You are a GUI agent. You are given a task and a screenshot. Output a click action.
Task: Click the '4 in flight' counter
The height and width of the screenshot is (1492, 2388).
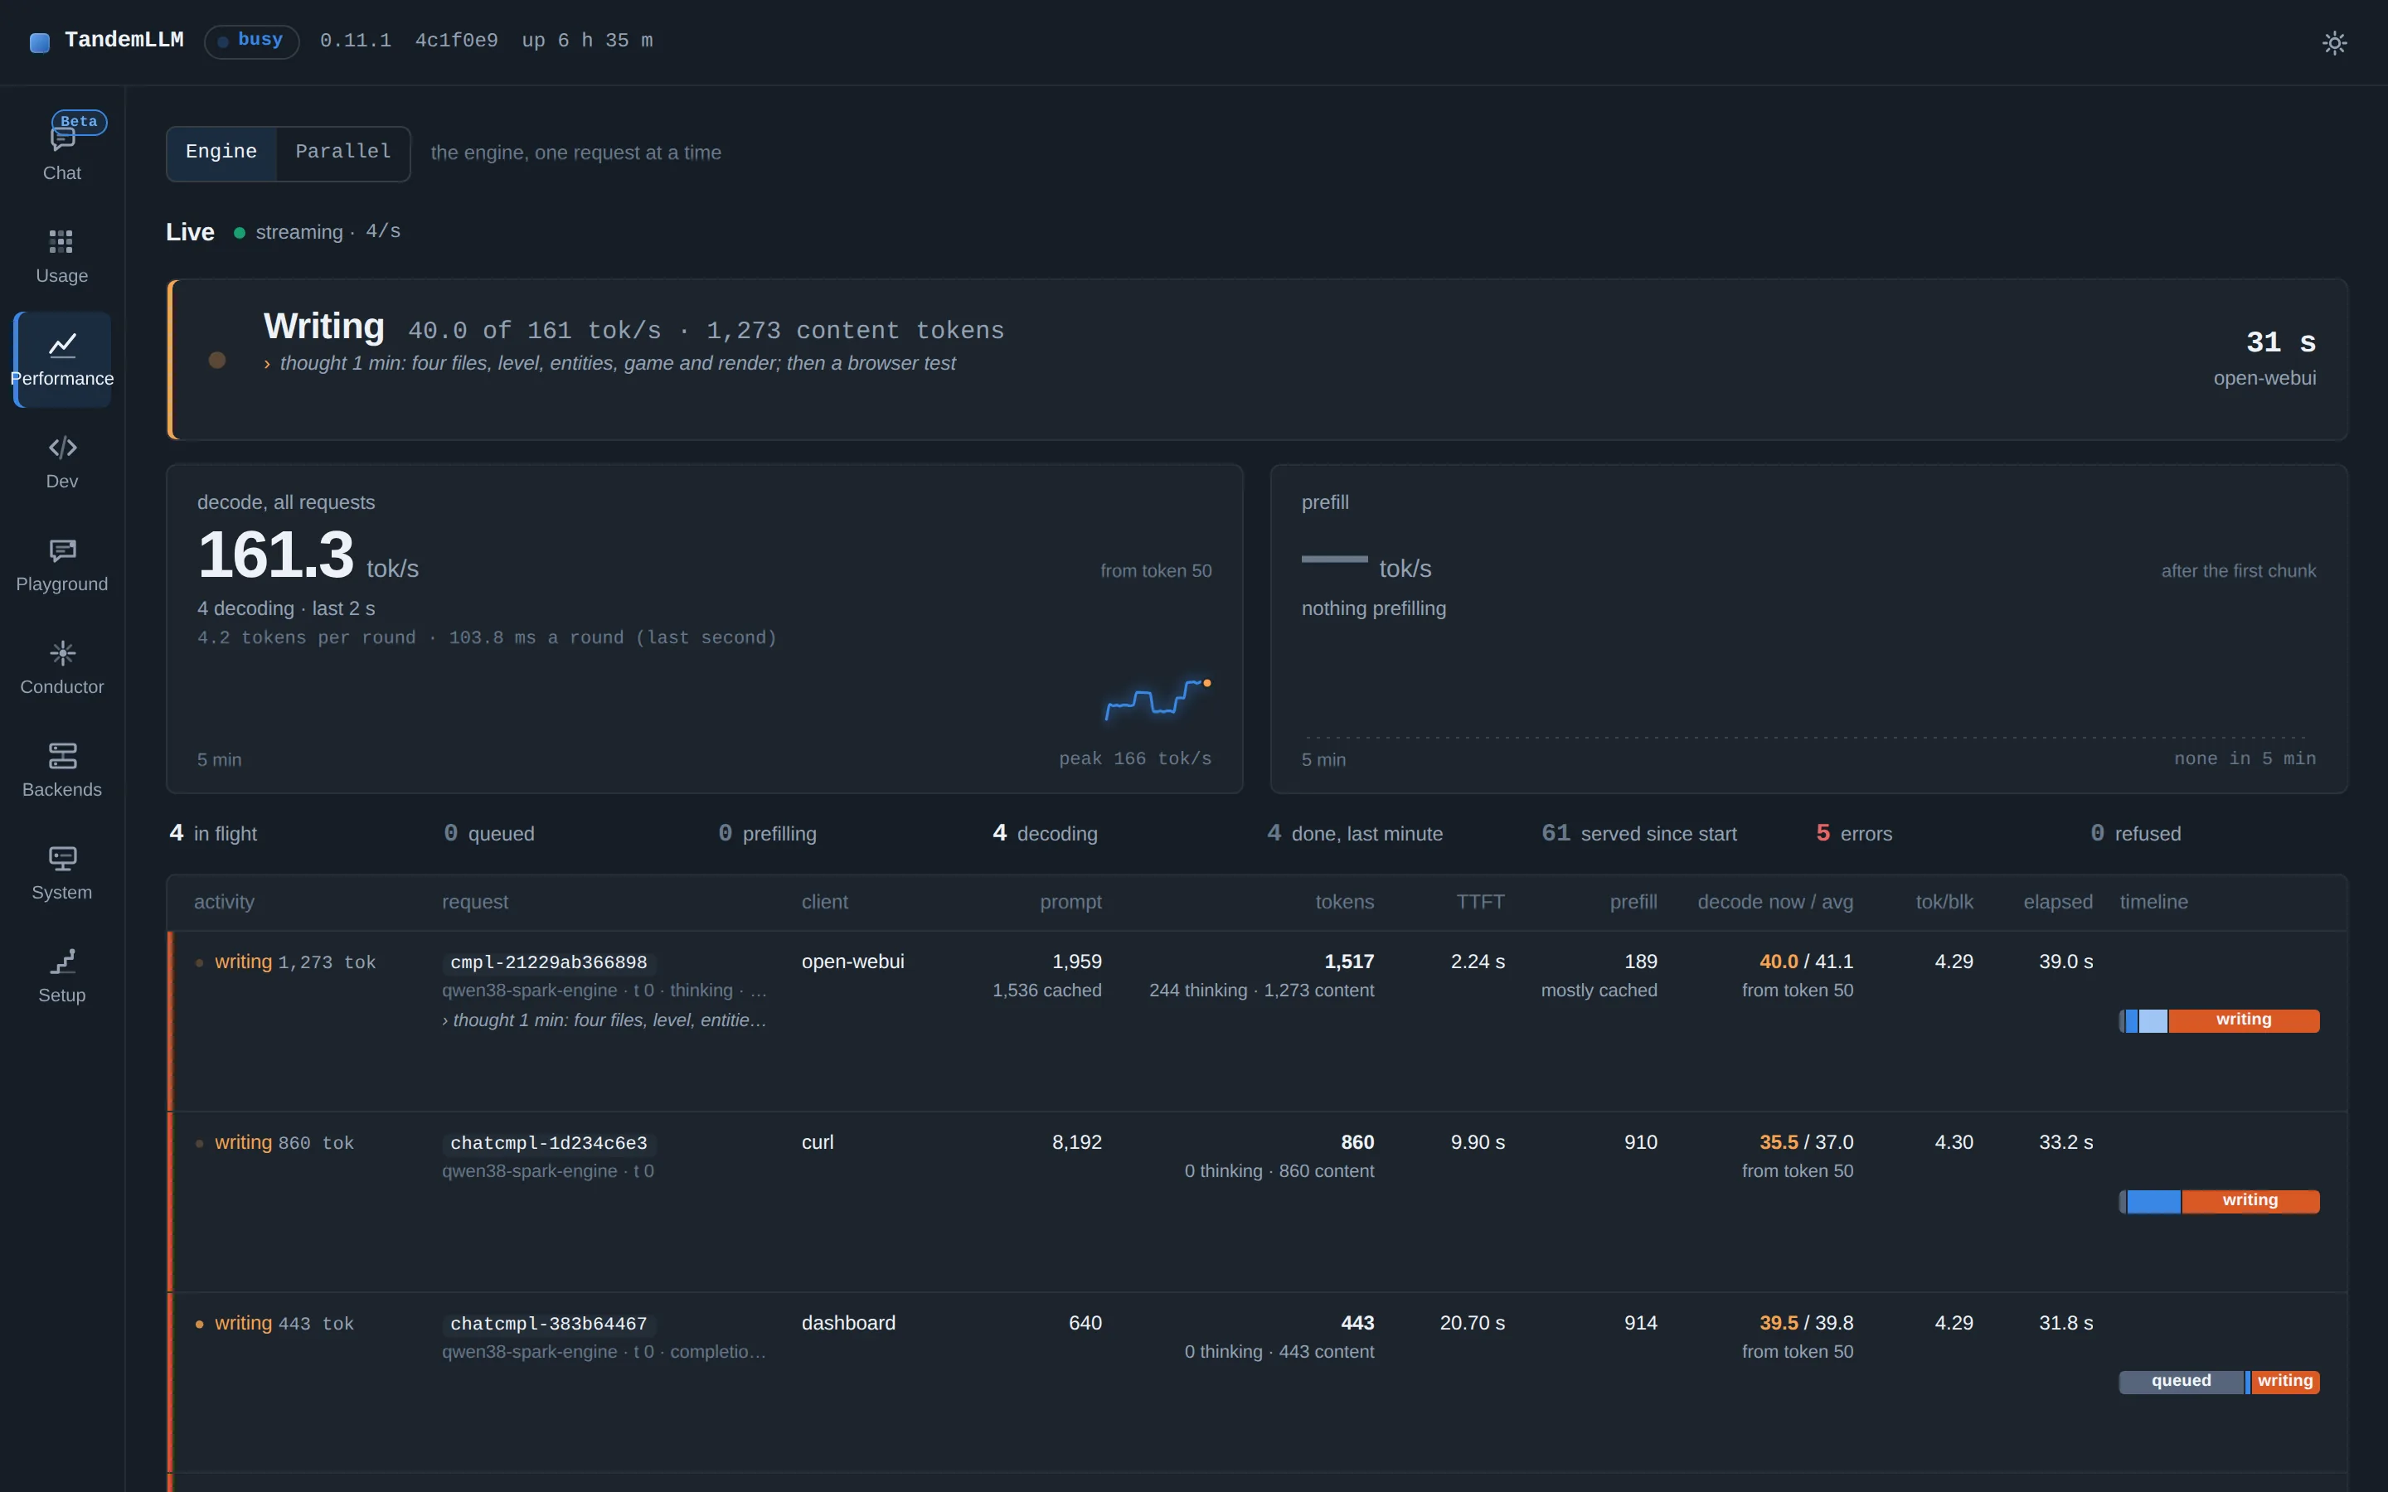213,834
